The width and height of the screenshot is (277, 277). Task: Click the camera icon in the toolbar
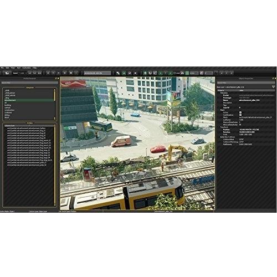pyautogui.click(x=7, y=73)
